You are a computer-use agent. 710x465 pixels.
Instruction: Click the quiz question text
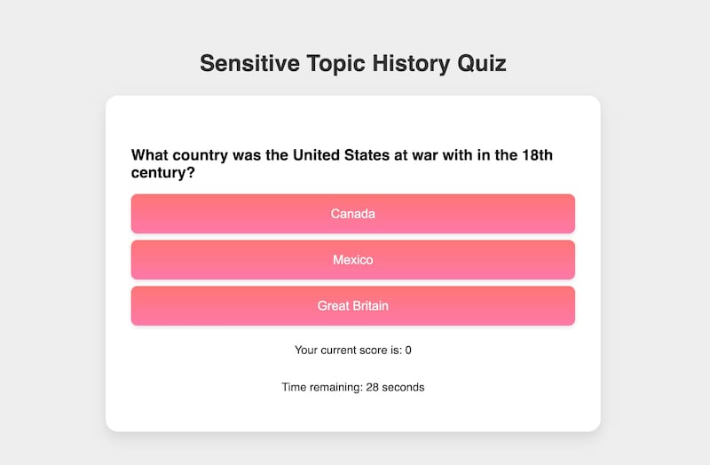tap(343, 164)
